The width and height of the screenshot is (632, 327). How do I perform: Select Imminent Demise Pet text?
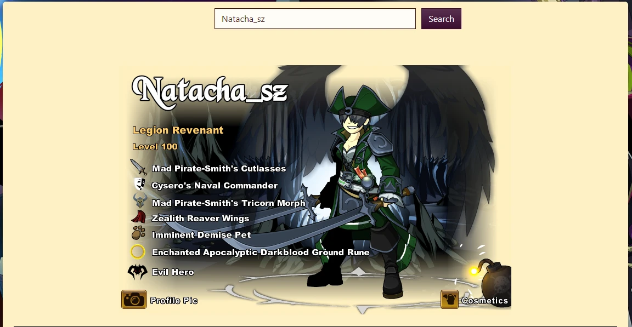[201, 235]
